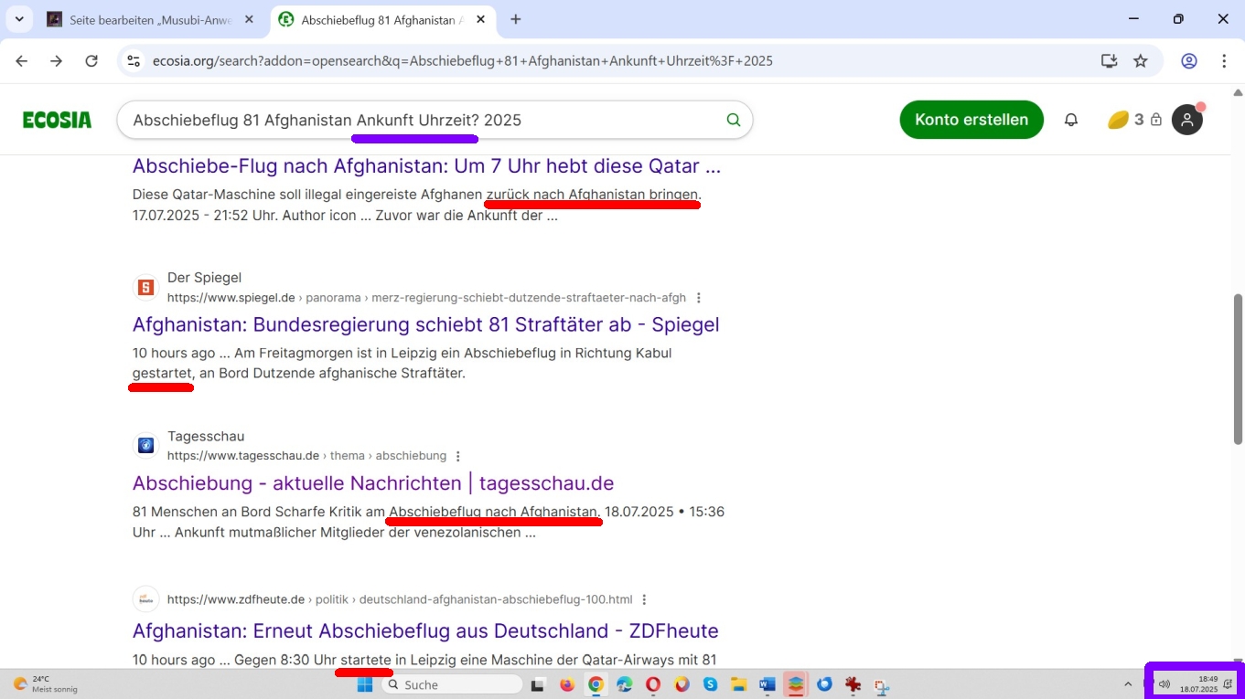Open Ecosia notifications bell
The width and height of the screenshot is (1245, 699).
coord(1070,120)
